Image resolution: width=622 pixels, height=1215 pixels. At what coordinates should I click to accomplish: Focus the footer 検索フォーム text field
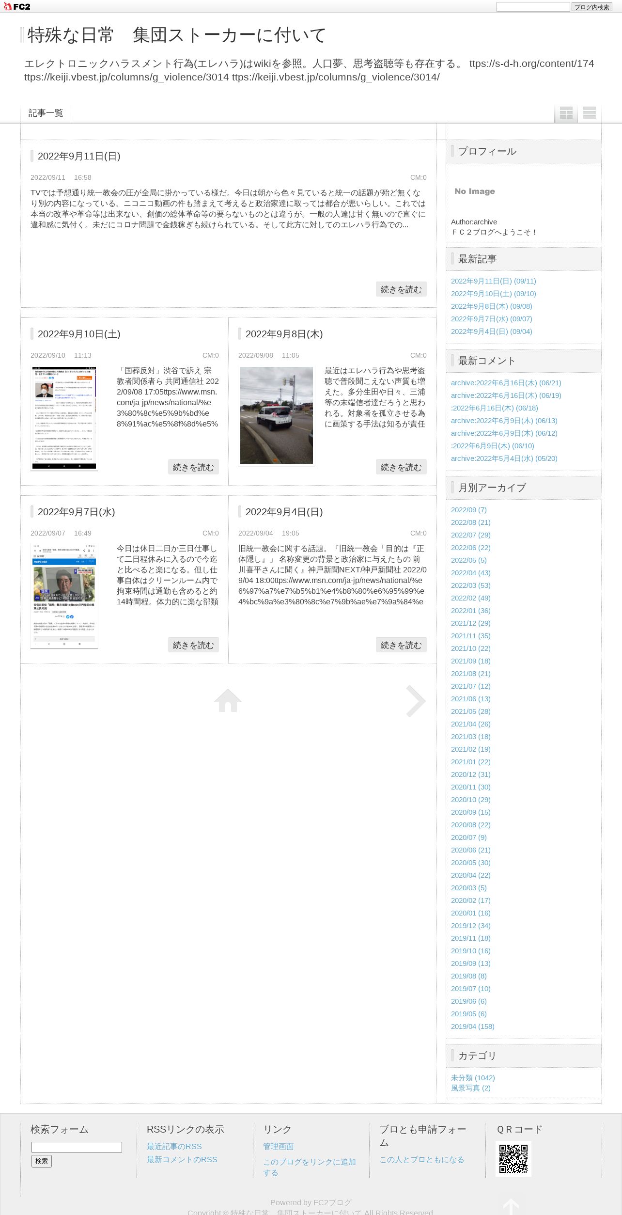point(77,1147)
